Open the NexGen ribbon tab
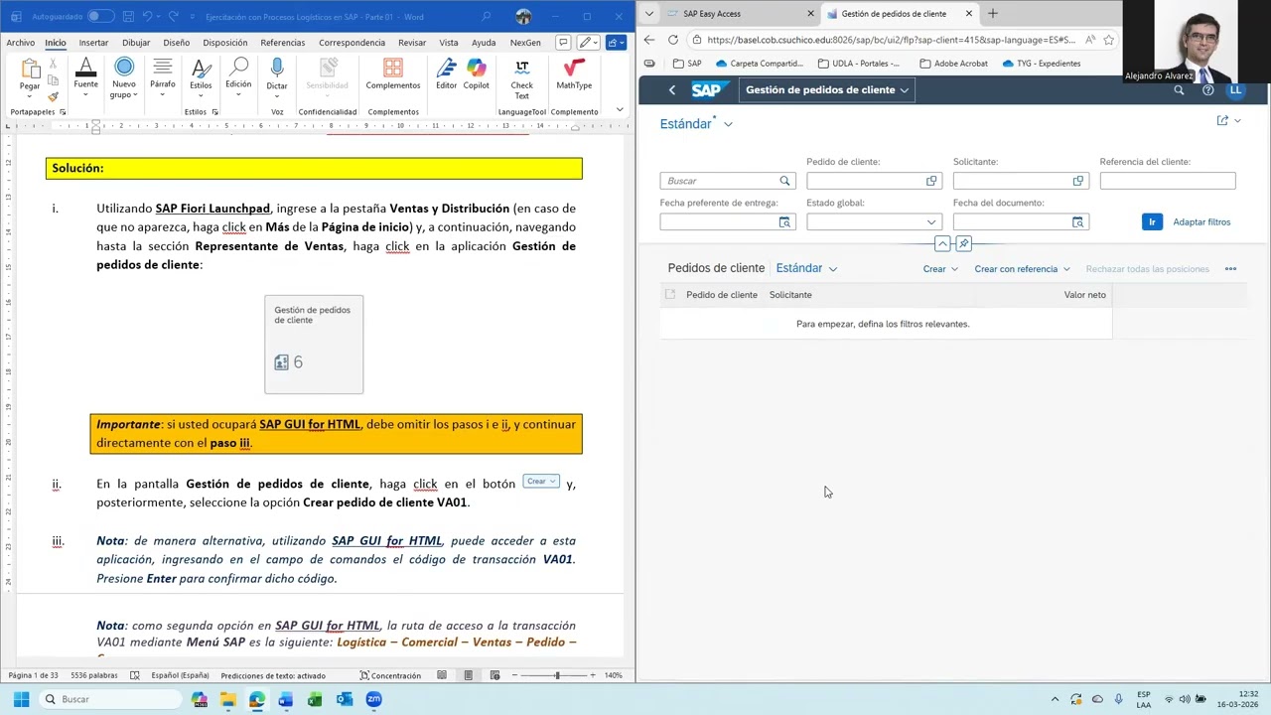1271x715 pixels. (525, 43)
